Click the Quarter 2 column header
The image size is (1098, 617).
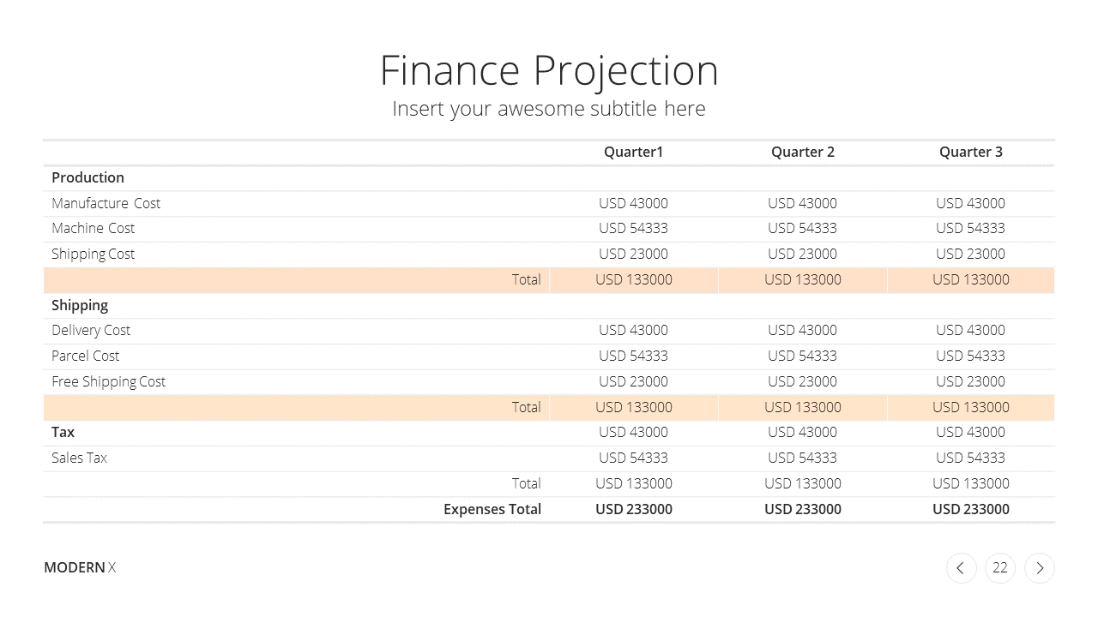(x=803, y=152)
